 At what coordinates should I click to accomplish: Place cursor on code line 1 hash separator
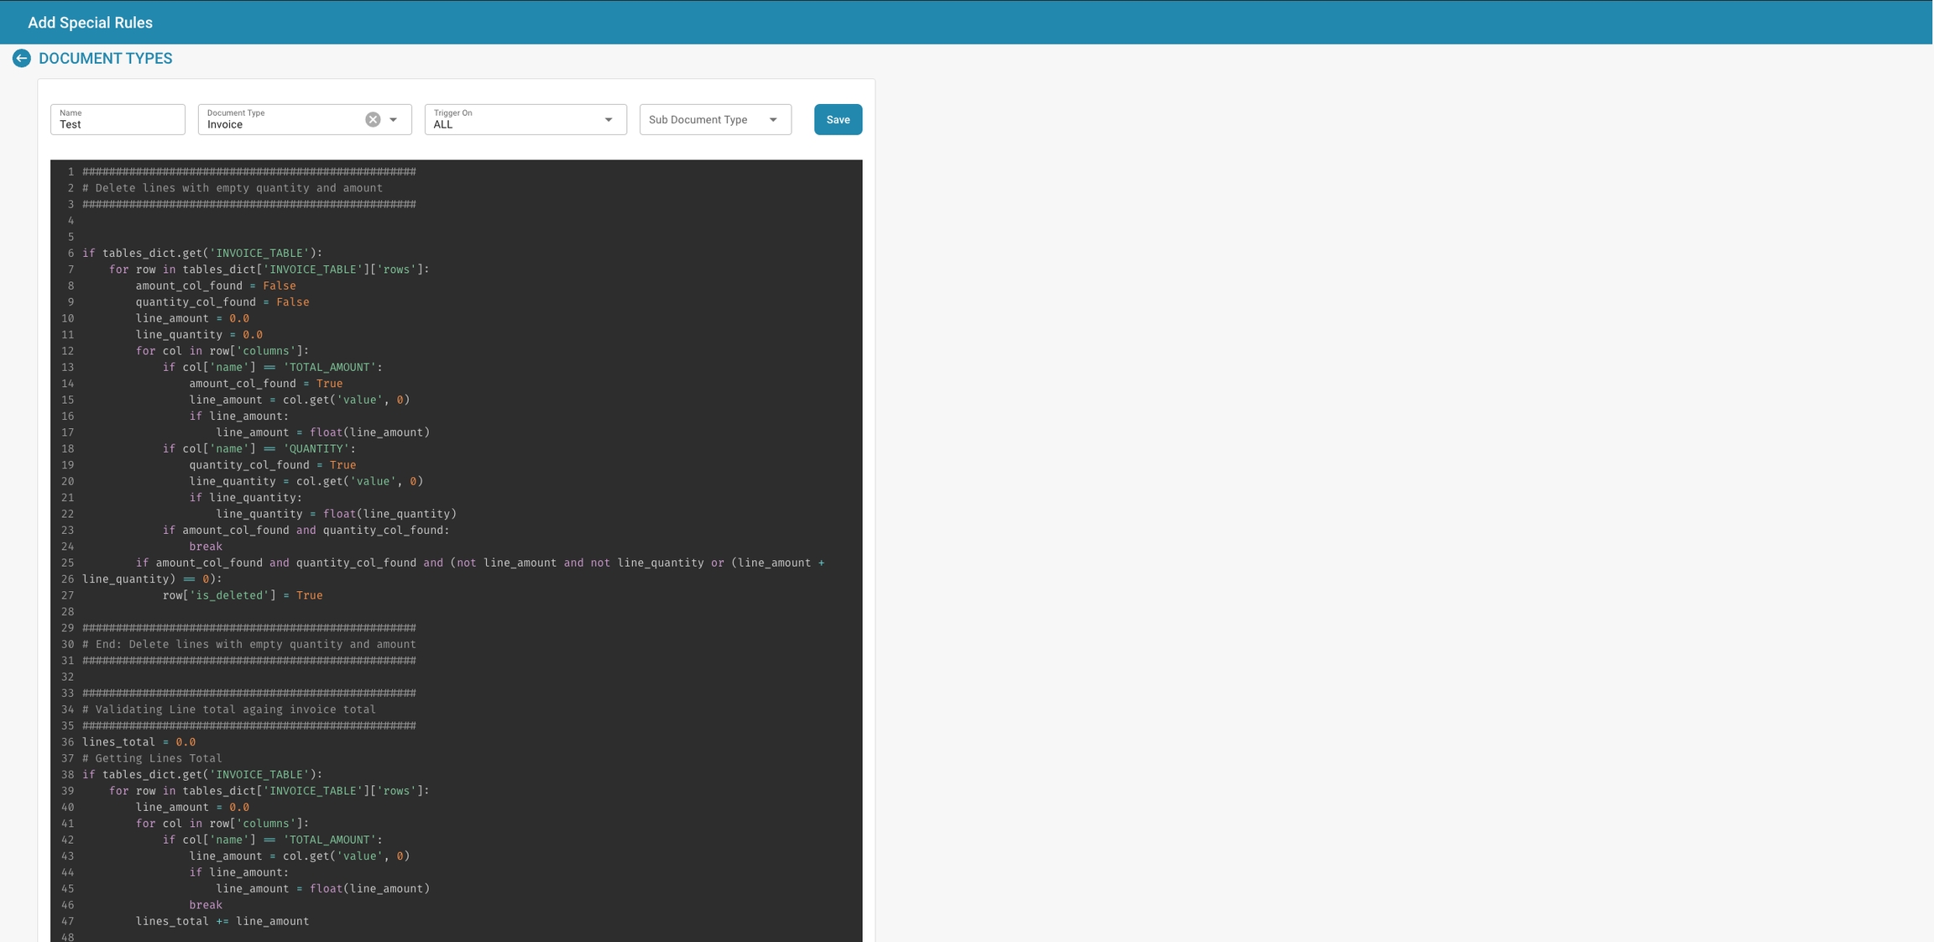click(x=248, y=172)
